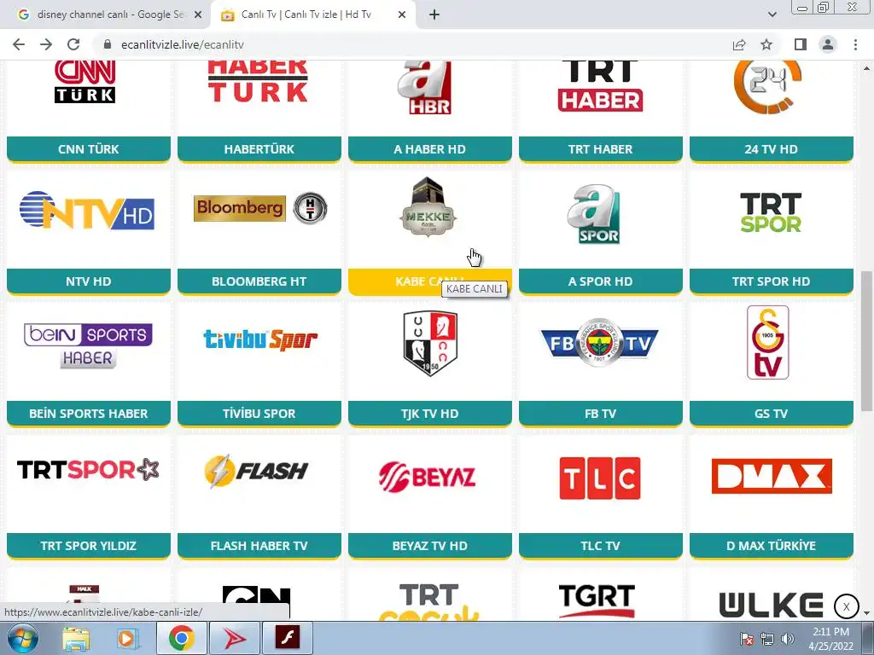874x655 pixels.
Task: Click the BEYAZ TV HD button
Action: (x=430, y=545)
